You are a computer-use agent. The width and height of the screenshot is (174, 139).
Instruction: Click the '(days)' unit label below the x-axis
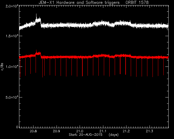coord(114,135)
